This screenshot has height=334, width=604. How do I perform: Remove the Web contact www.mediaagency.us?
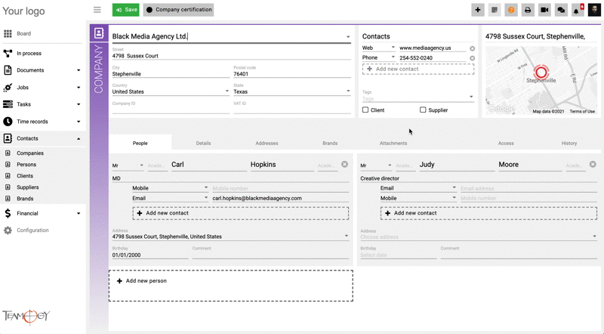(473, 48)
